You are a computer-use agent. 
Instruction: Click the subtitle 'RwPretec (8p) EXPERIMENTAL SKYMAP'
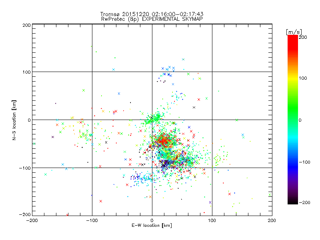(152, 19)
